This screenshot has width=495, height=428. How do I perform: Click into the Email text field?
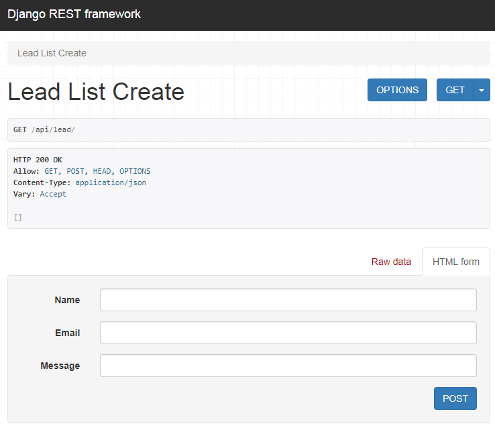coord(288,333)
